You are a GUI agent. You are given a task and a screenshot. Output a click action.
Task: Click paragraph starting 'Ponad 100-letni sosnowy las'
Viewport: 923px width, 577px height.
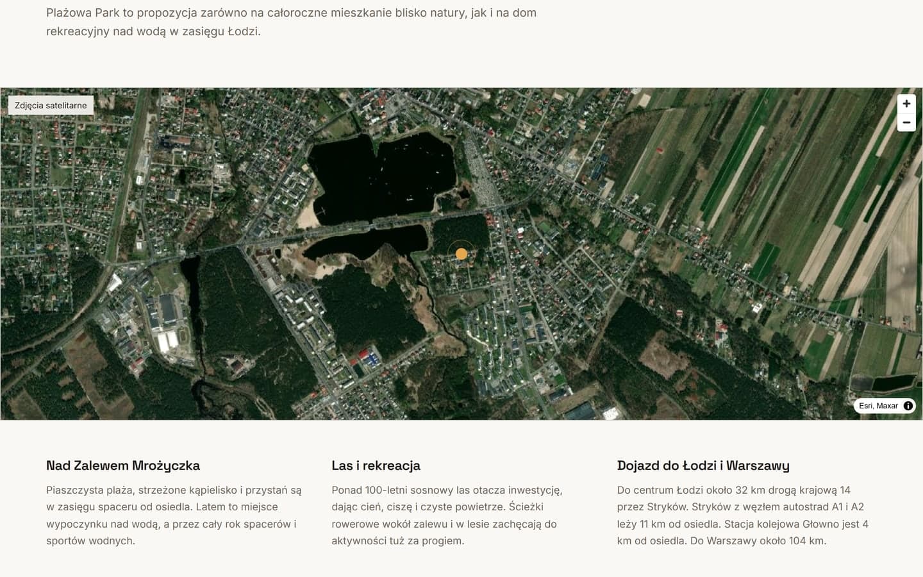point(447,515)
